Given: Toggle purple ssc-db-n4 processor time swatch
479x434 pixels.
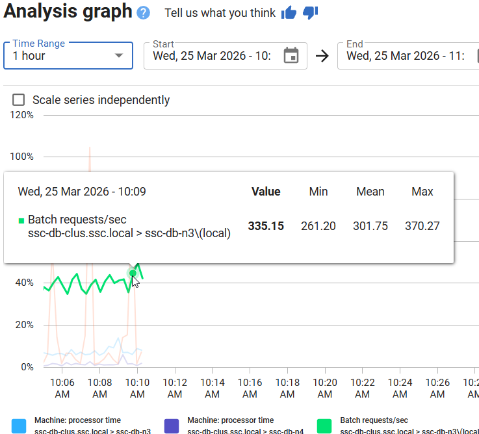Looking at the screenshot, I should tap(172, 426).
